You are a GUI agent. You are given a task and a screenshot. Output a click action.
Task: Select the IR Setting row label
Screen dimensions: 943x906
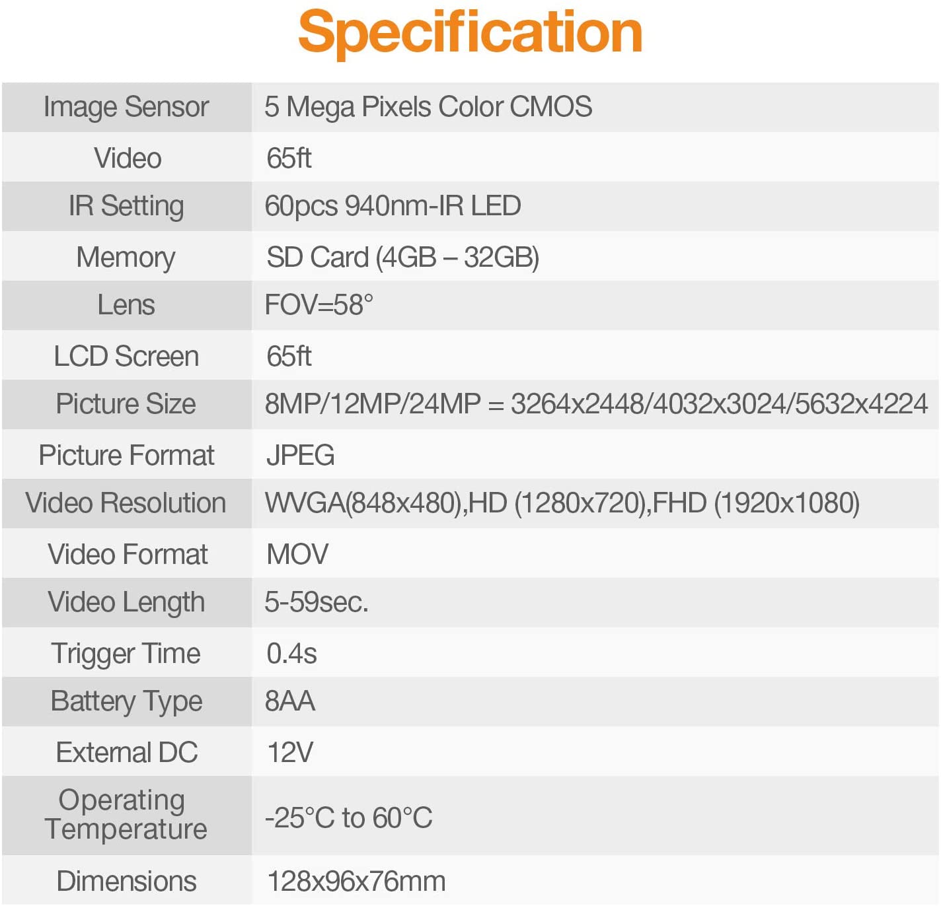tap(126, 206)
